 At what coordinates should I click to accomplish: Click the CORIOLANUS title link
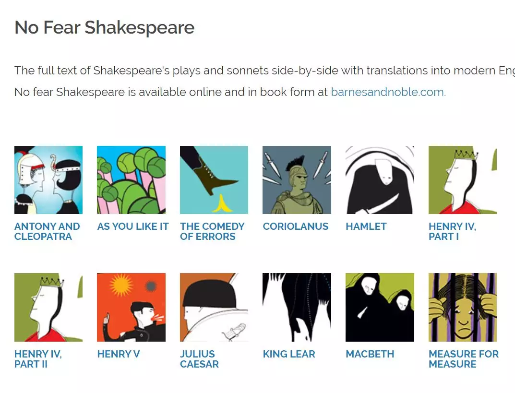(x=296, y=226)
